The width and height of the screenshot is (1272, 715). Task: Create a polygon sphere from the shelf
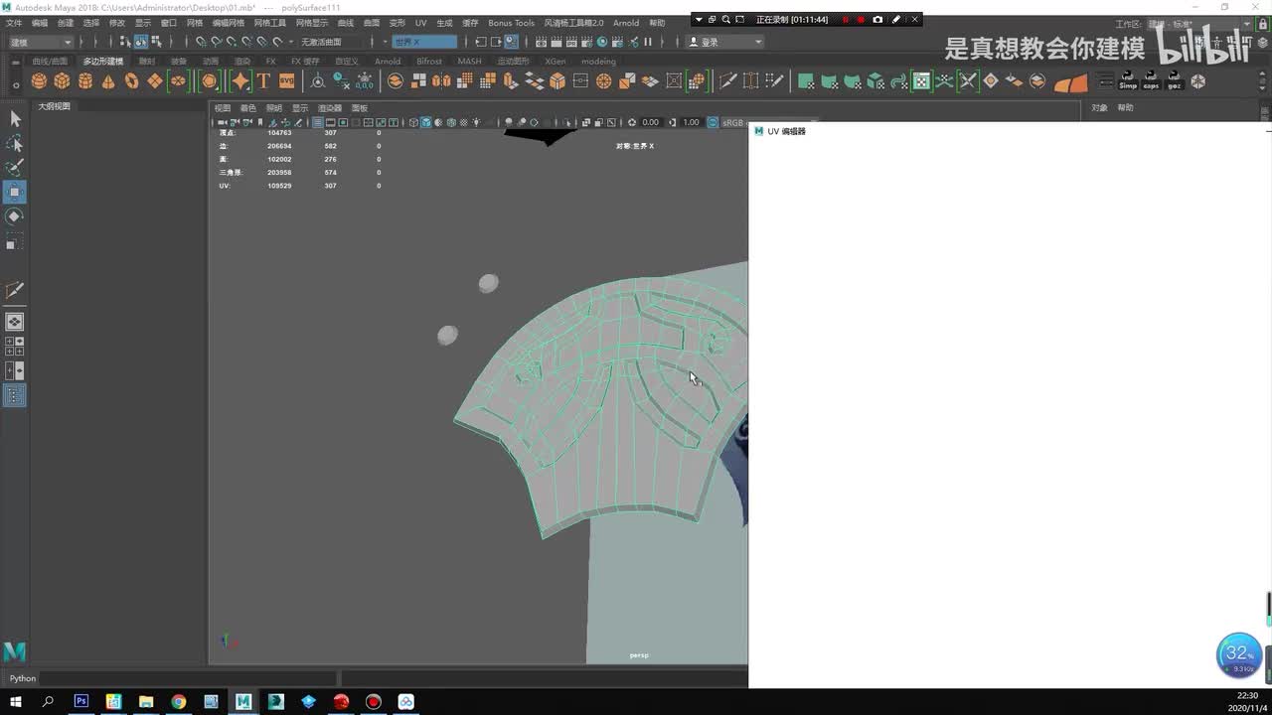coord(39,81)
